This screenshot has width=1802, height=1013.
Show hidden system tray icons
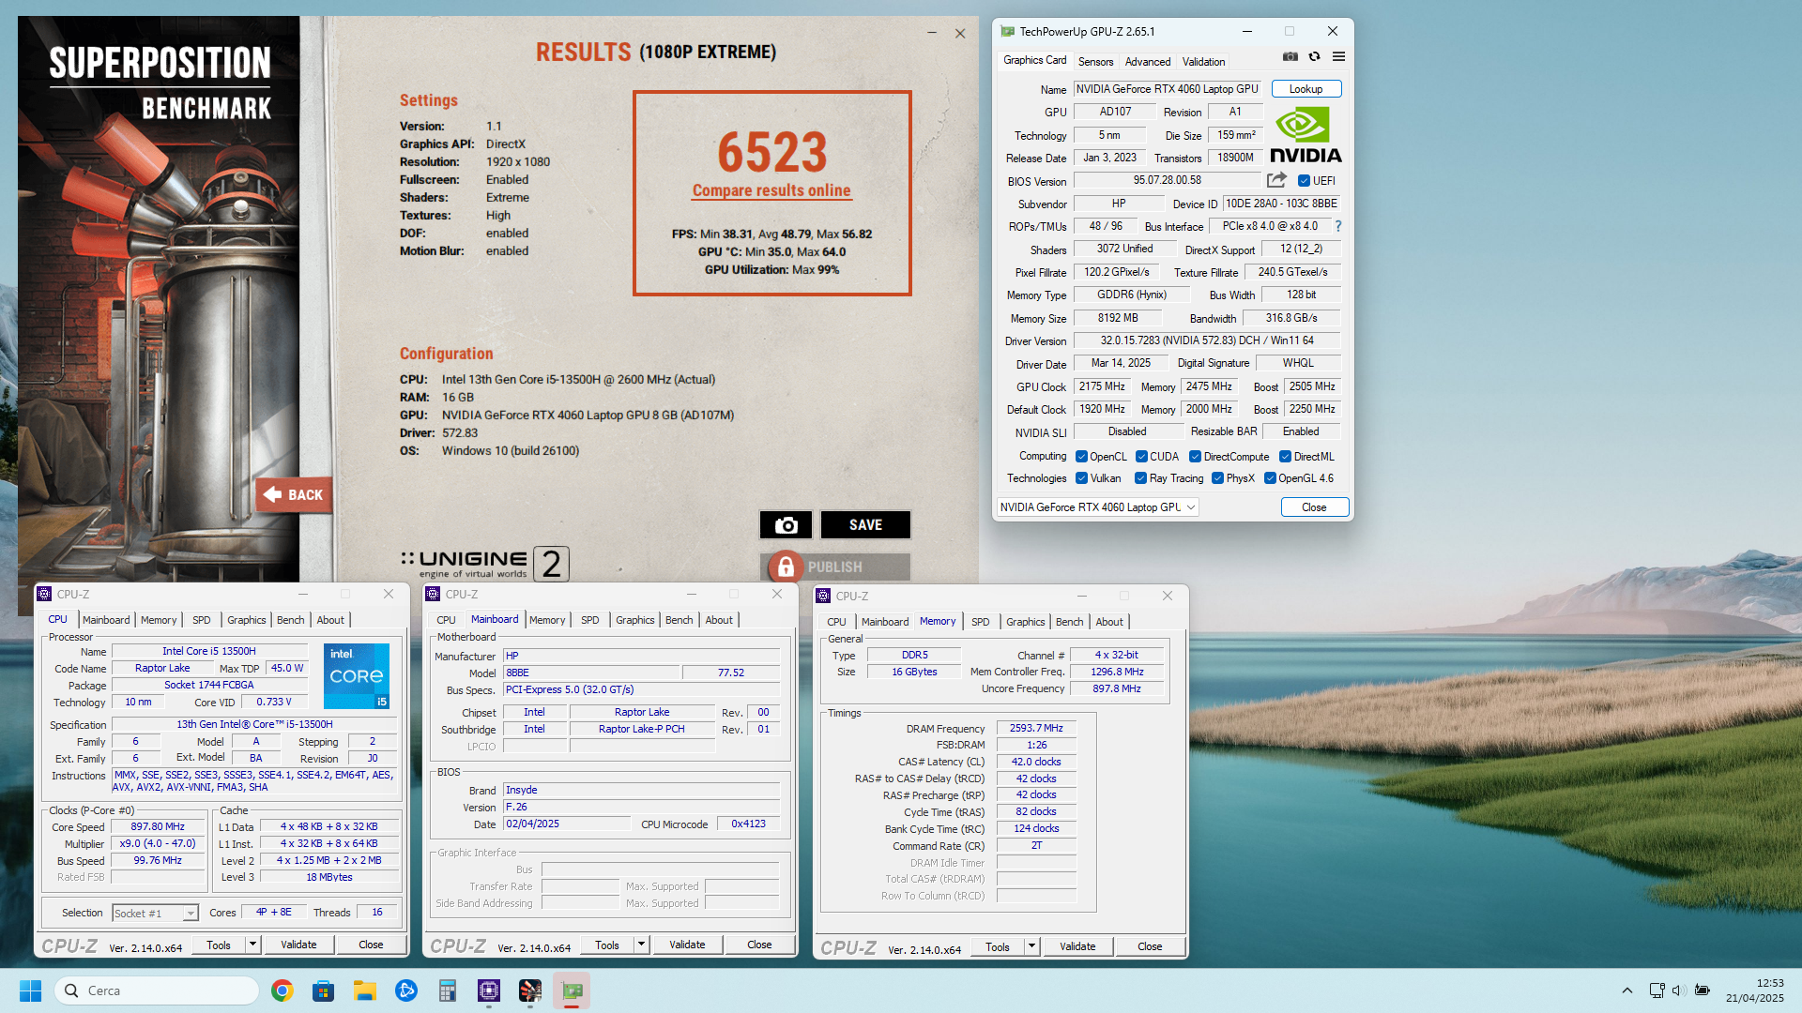point(1627,990)
